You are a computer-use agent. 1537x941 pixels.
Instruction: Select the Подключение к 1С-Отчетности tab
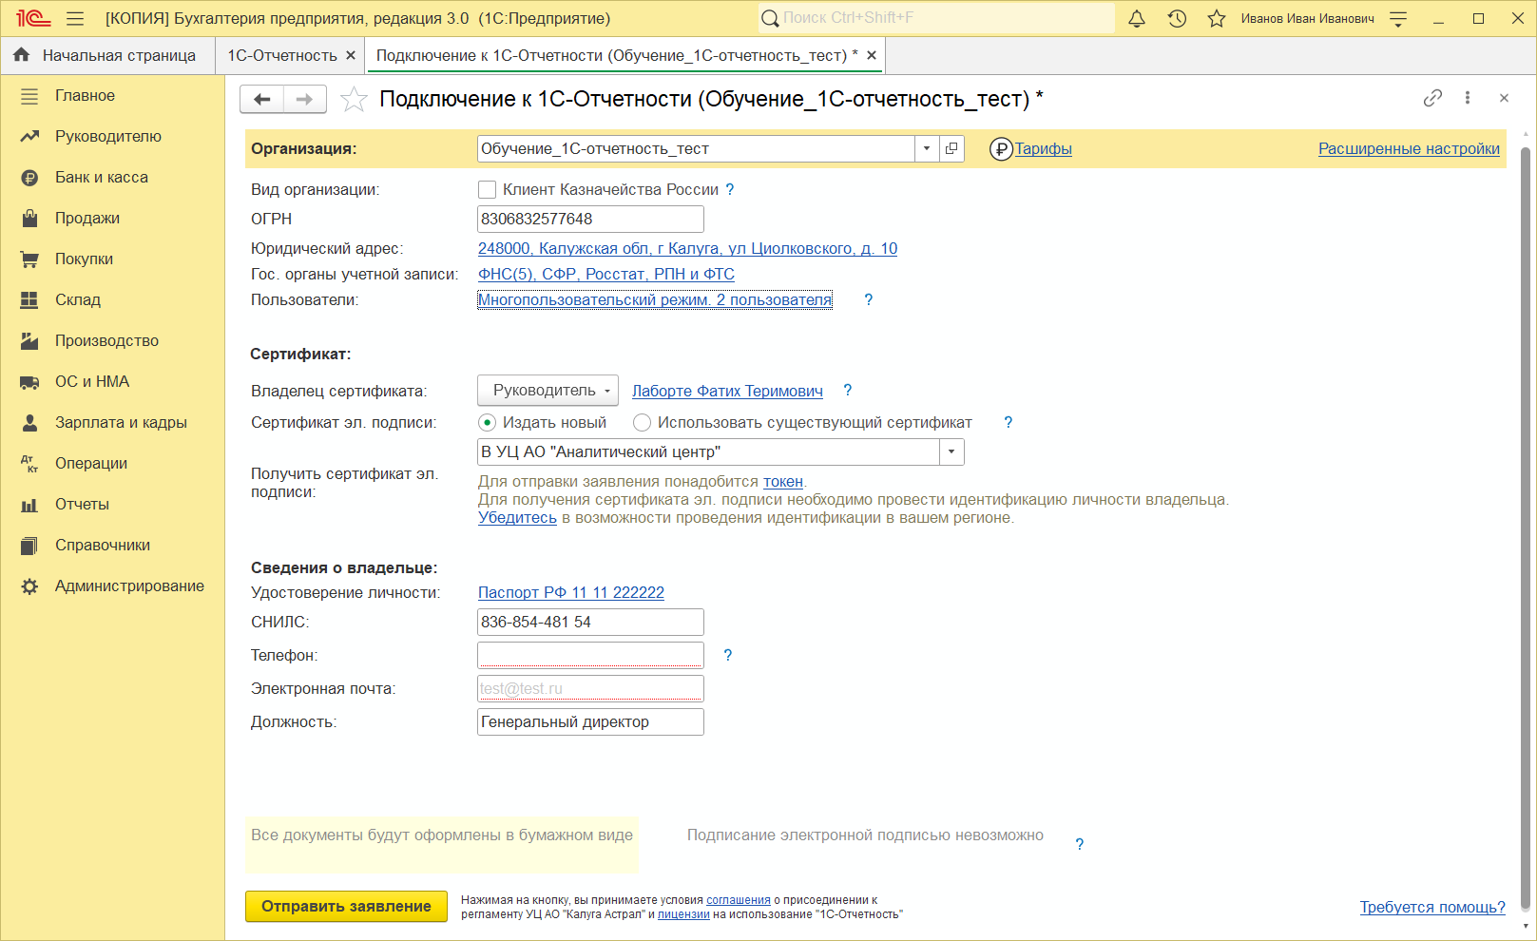[617, 56]
